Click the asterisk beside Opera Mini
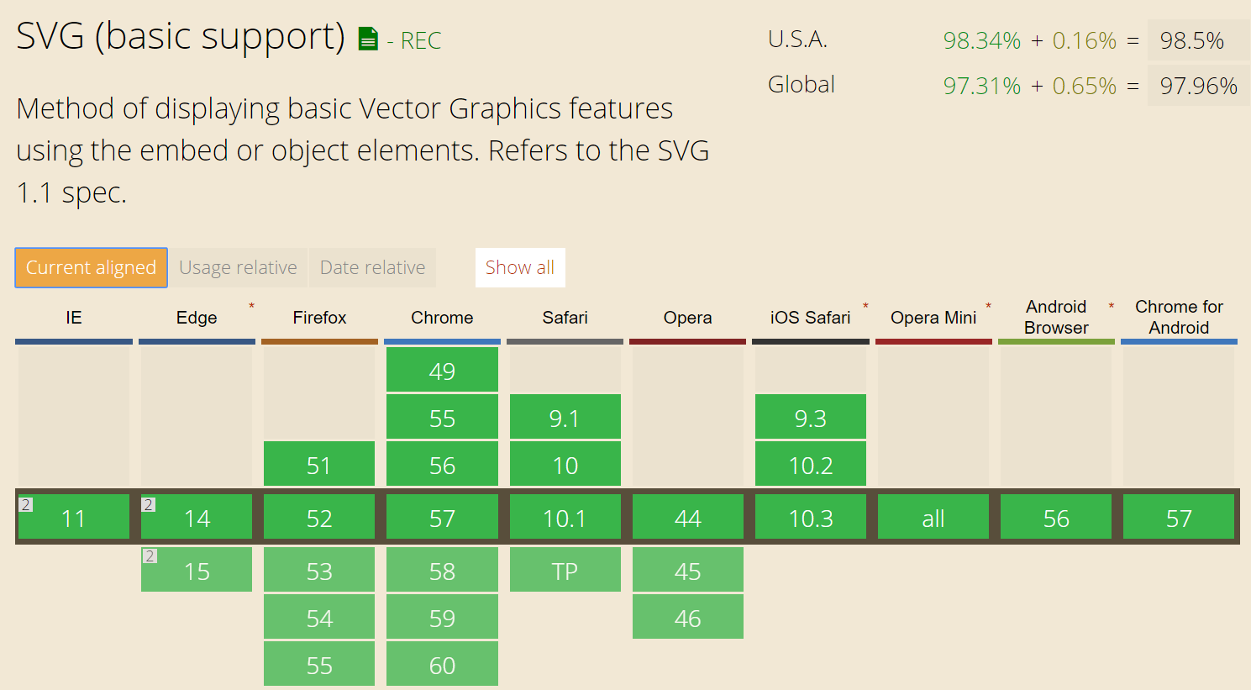Screen dimensions: 1251x690 click(x=989, y=303)
